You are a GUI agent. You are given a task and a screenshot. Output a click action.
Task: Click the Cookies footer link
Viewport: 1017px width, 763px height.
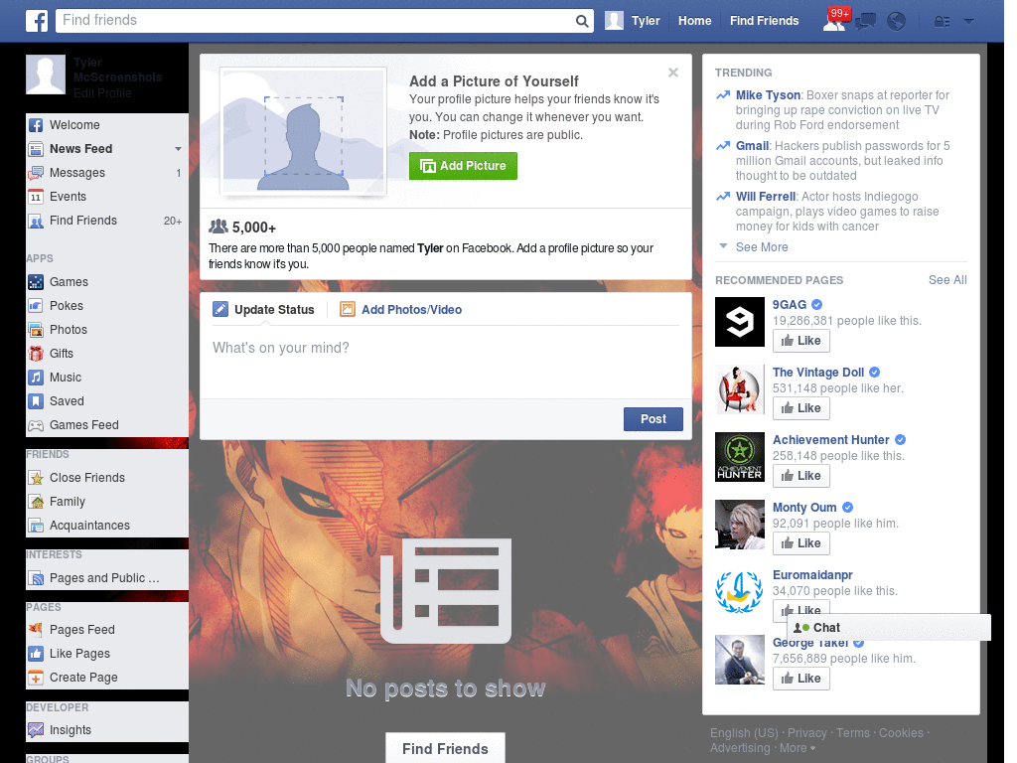[900, 733]
